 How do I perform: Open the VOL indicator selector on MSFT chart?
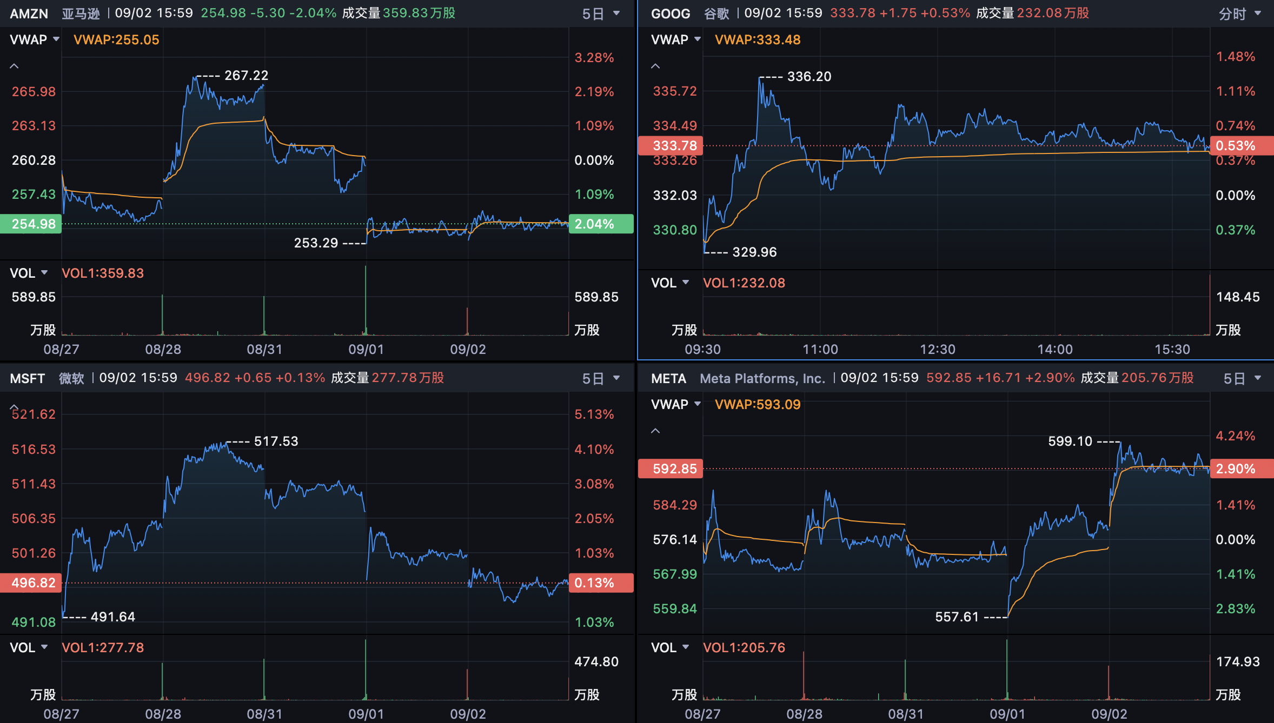tap(29, 647)
